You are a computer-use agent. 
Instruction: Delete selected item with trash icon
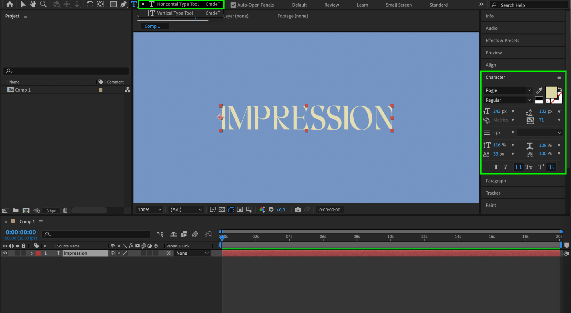click(65, 211)
